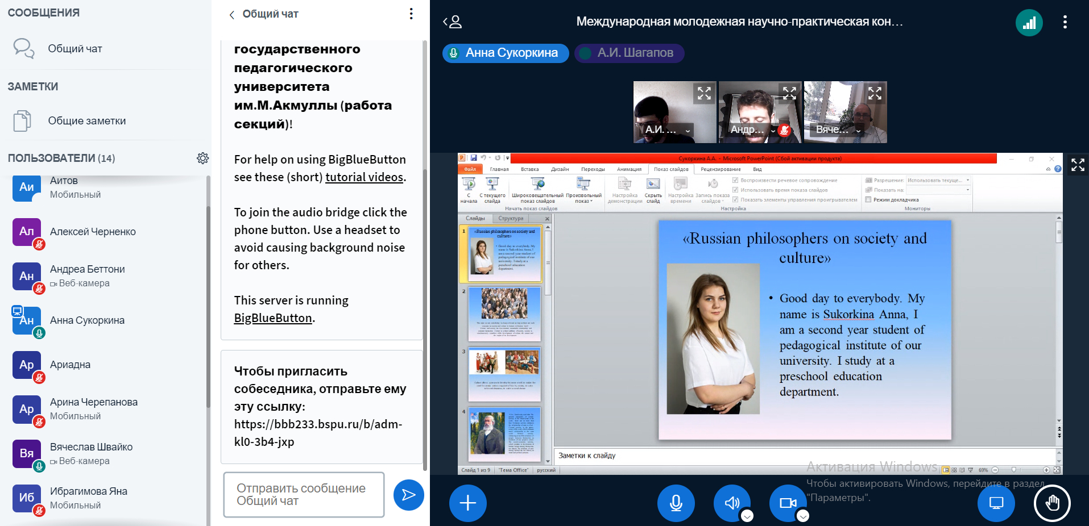Open the blue plus actions menu
The height and width of the screenshot is (526, 1089).
click(x=467, y=503)
